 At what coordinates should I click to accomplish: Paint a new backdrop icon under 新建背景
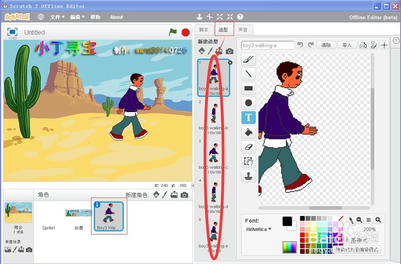coord(15,250)
